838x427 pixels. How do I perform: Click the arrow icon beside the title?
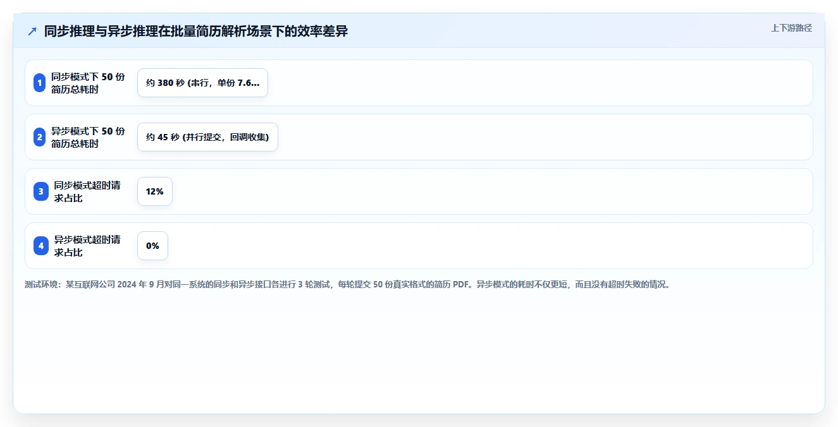[32, 31]
